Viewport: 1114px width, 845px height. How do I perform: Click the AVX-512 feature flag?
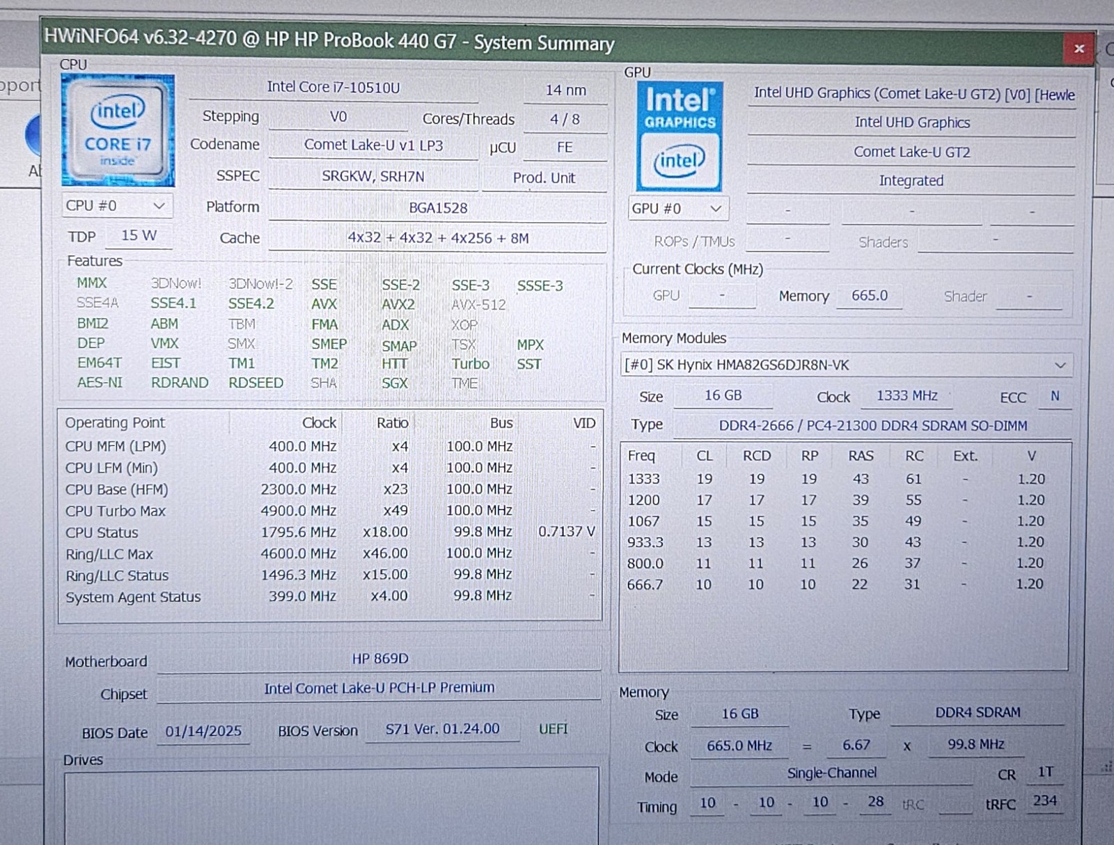[x=479, y=305]
